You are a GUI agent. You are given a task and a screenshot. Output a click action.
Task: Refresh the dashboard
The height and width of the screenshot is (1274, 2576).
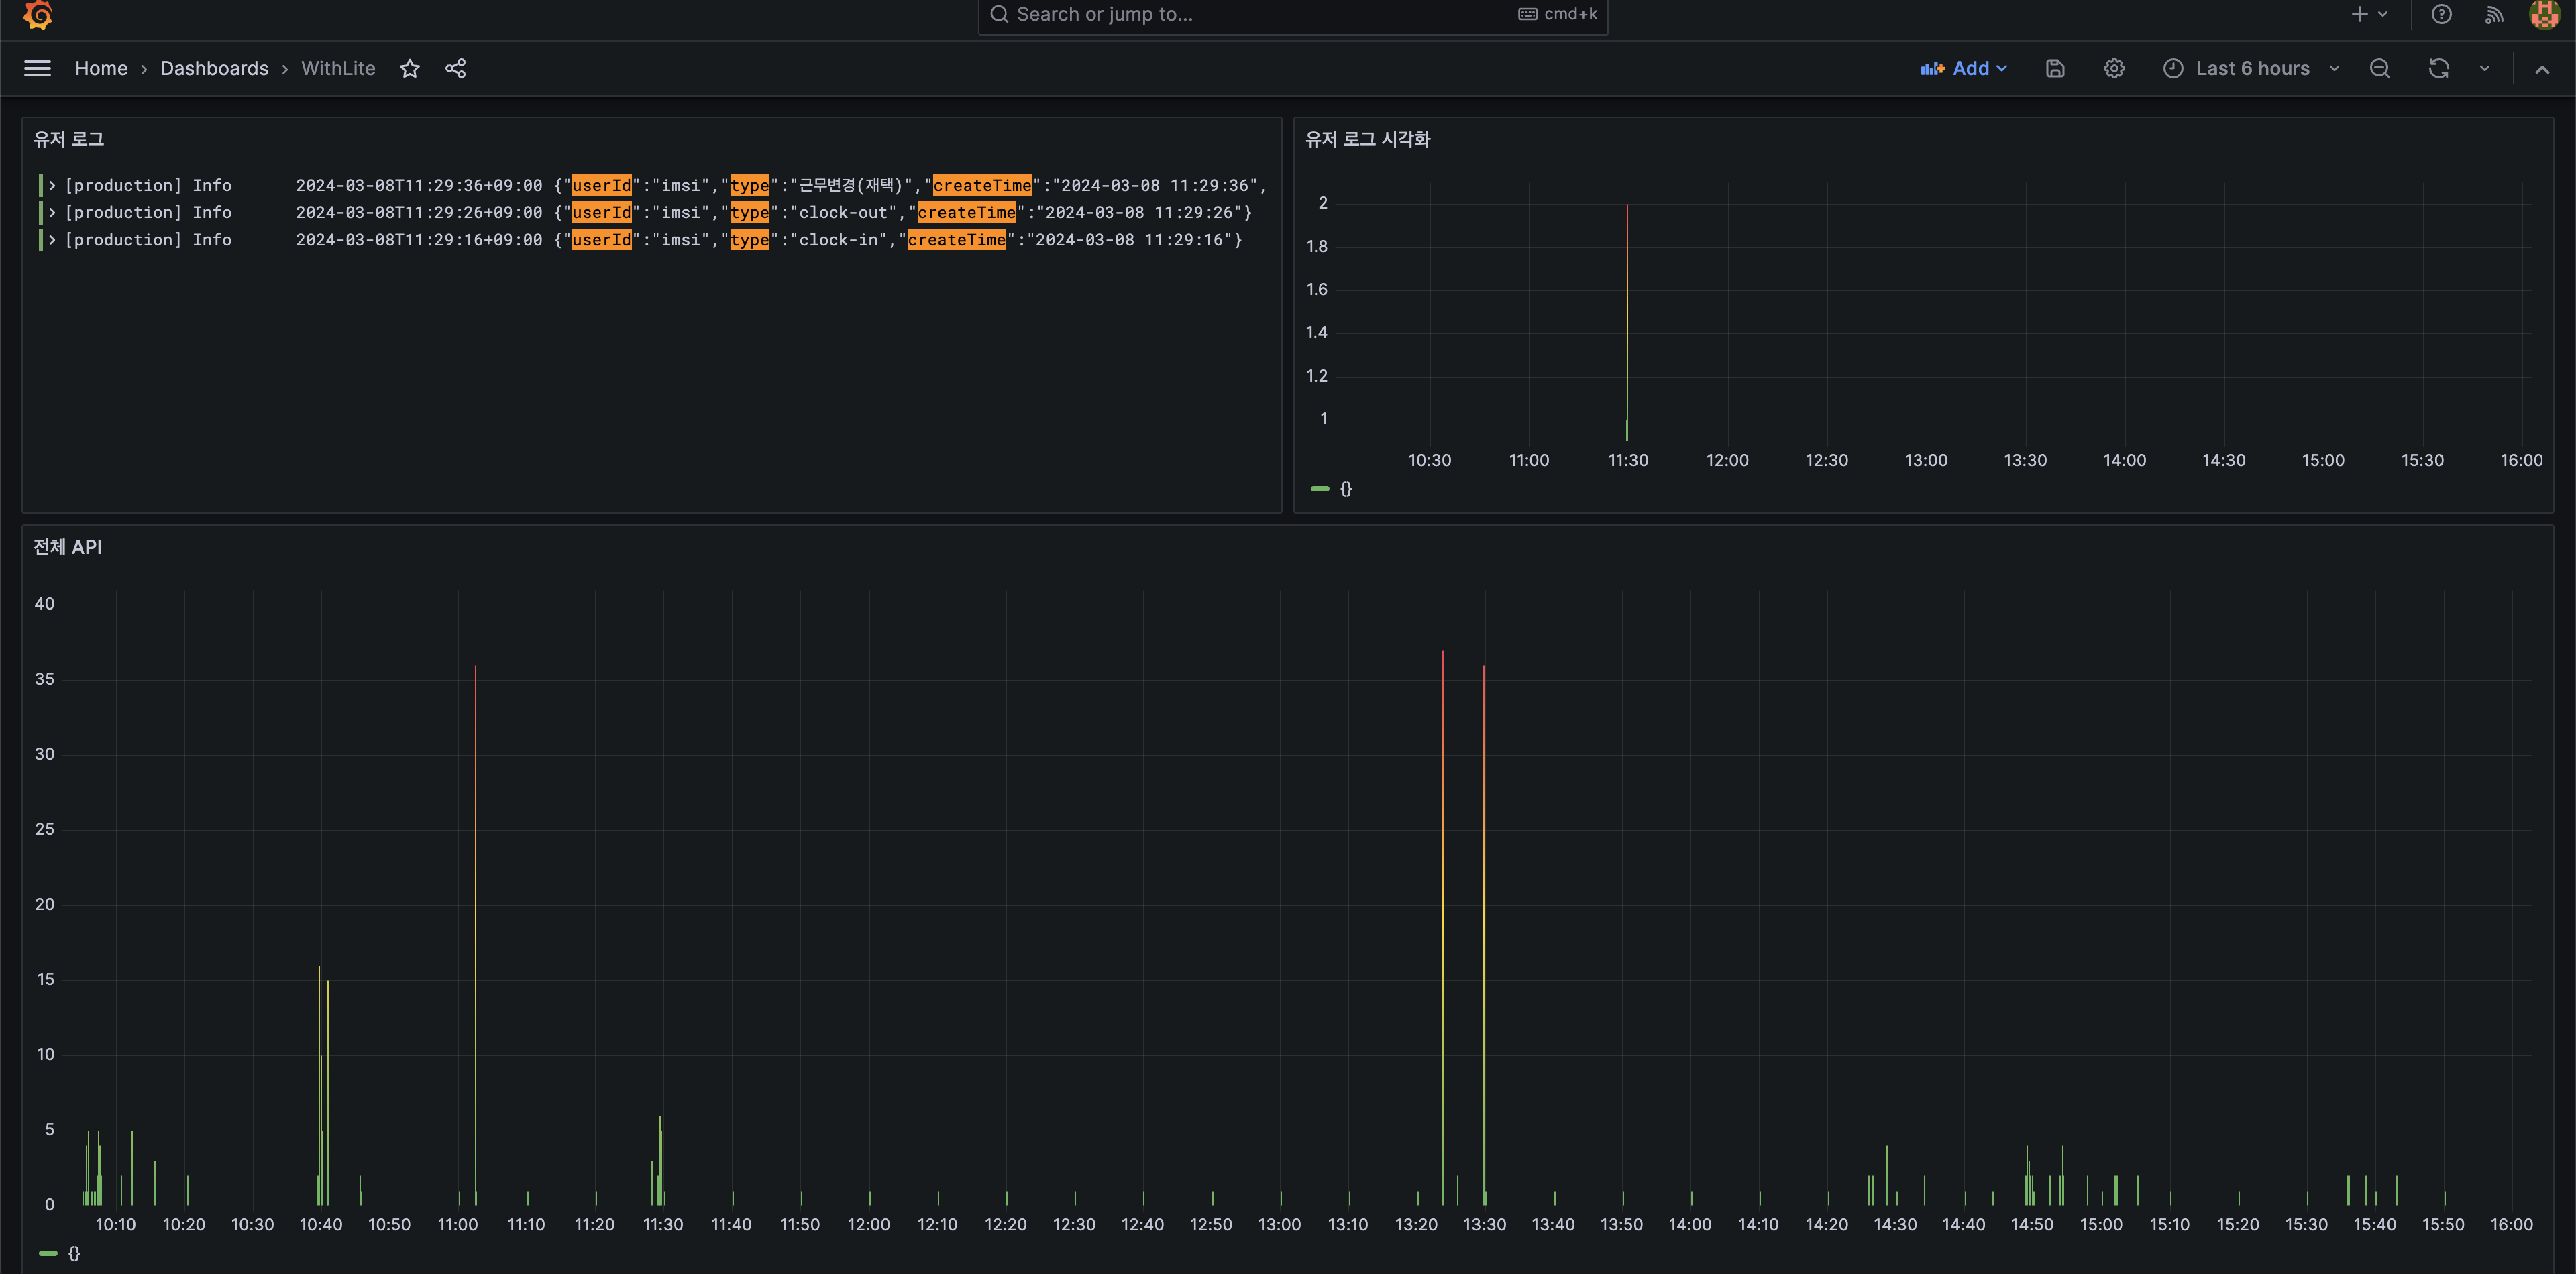[x=2439, y=68]
